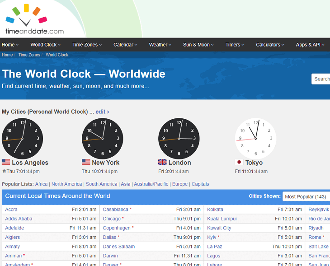Click the Japan flag beside Tokyo

tap(239, 162)
